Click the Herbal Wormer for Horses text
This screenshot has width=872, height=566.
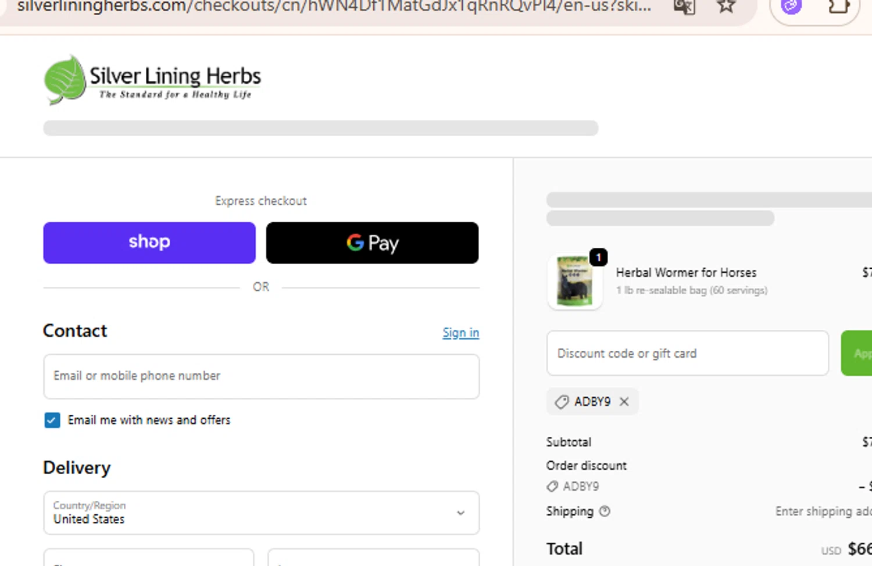point(686,272)
